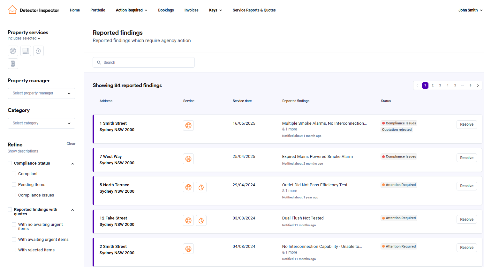The height and width of the screenshot is (267, 484).
Task: Click water service icon for 12 Fake Street
Action: (x=201, y=220)
